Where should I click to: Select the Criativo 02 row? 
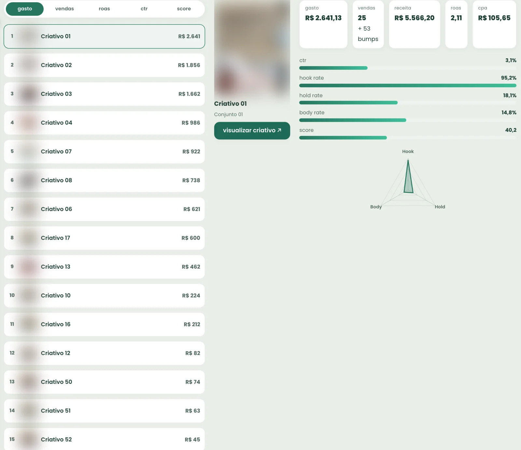(104, 65)
